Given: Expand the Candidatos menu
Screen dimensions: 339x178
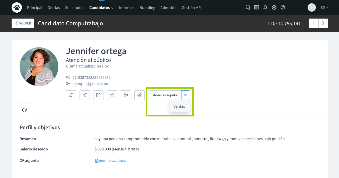Looking at the screenshot, I should tap(101, 8).
